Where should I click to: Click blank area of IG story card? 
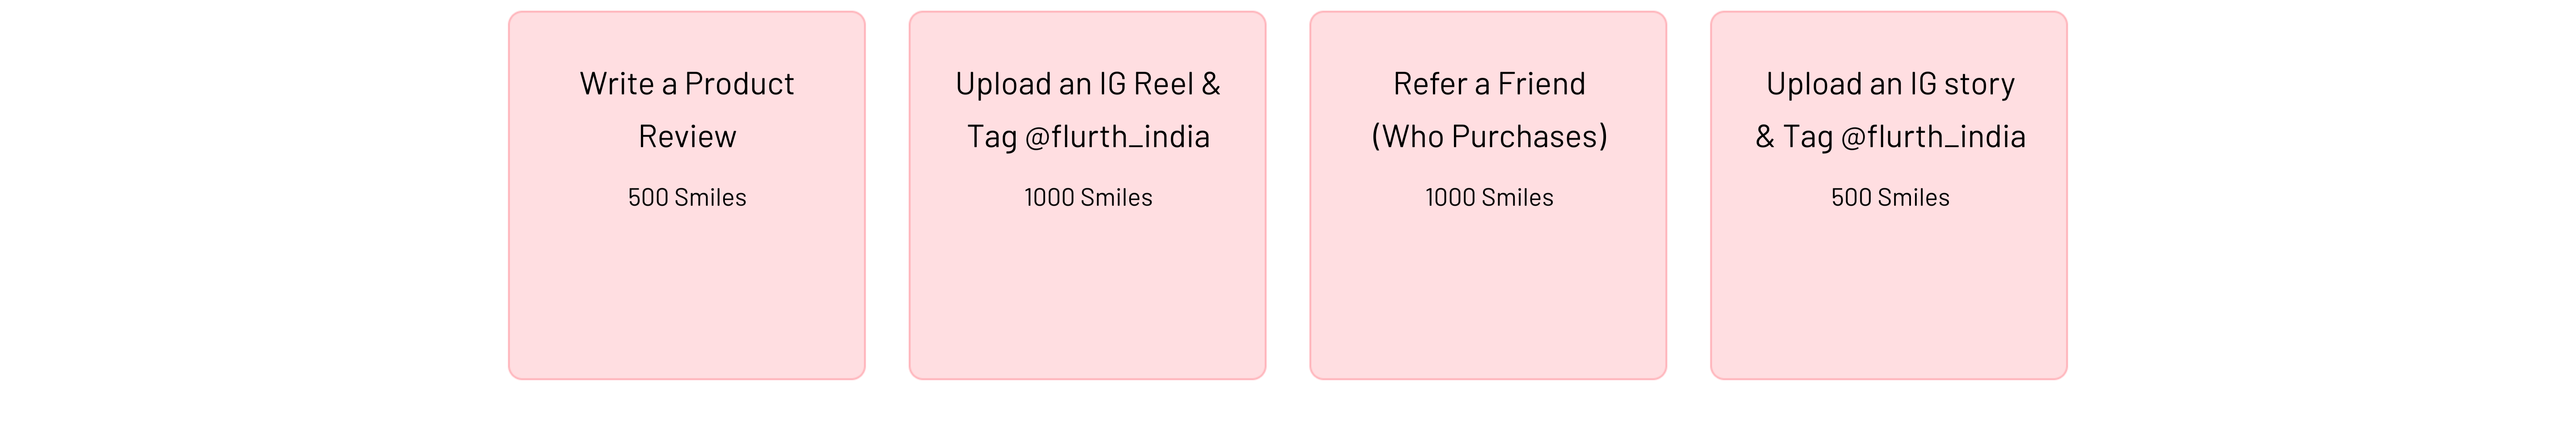click(x=1890, y=300)
